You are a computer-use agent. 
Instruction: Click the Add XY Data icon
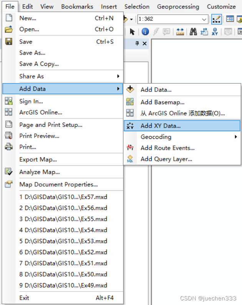click(x=130, y=126)
